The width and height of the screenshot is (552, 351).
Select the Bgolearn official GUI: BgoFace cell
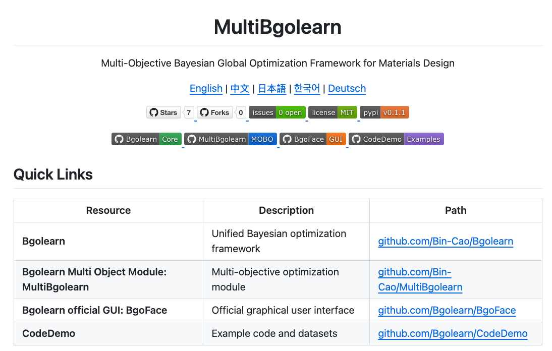point(108,310)
